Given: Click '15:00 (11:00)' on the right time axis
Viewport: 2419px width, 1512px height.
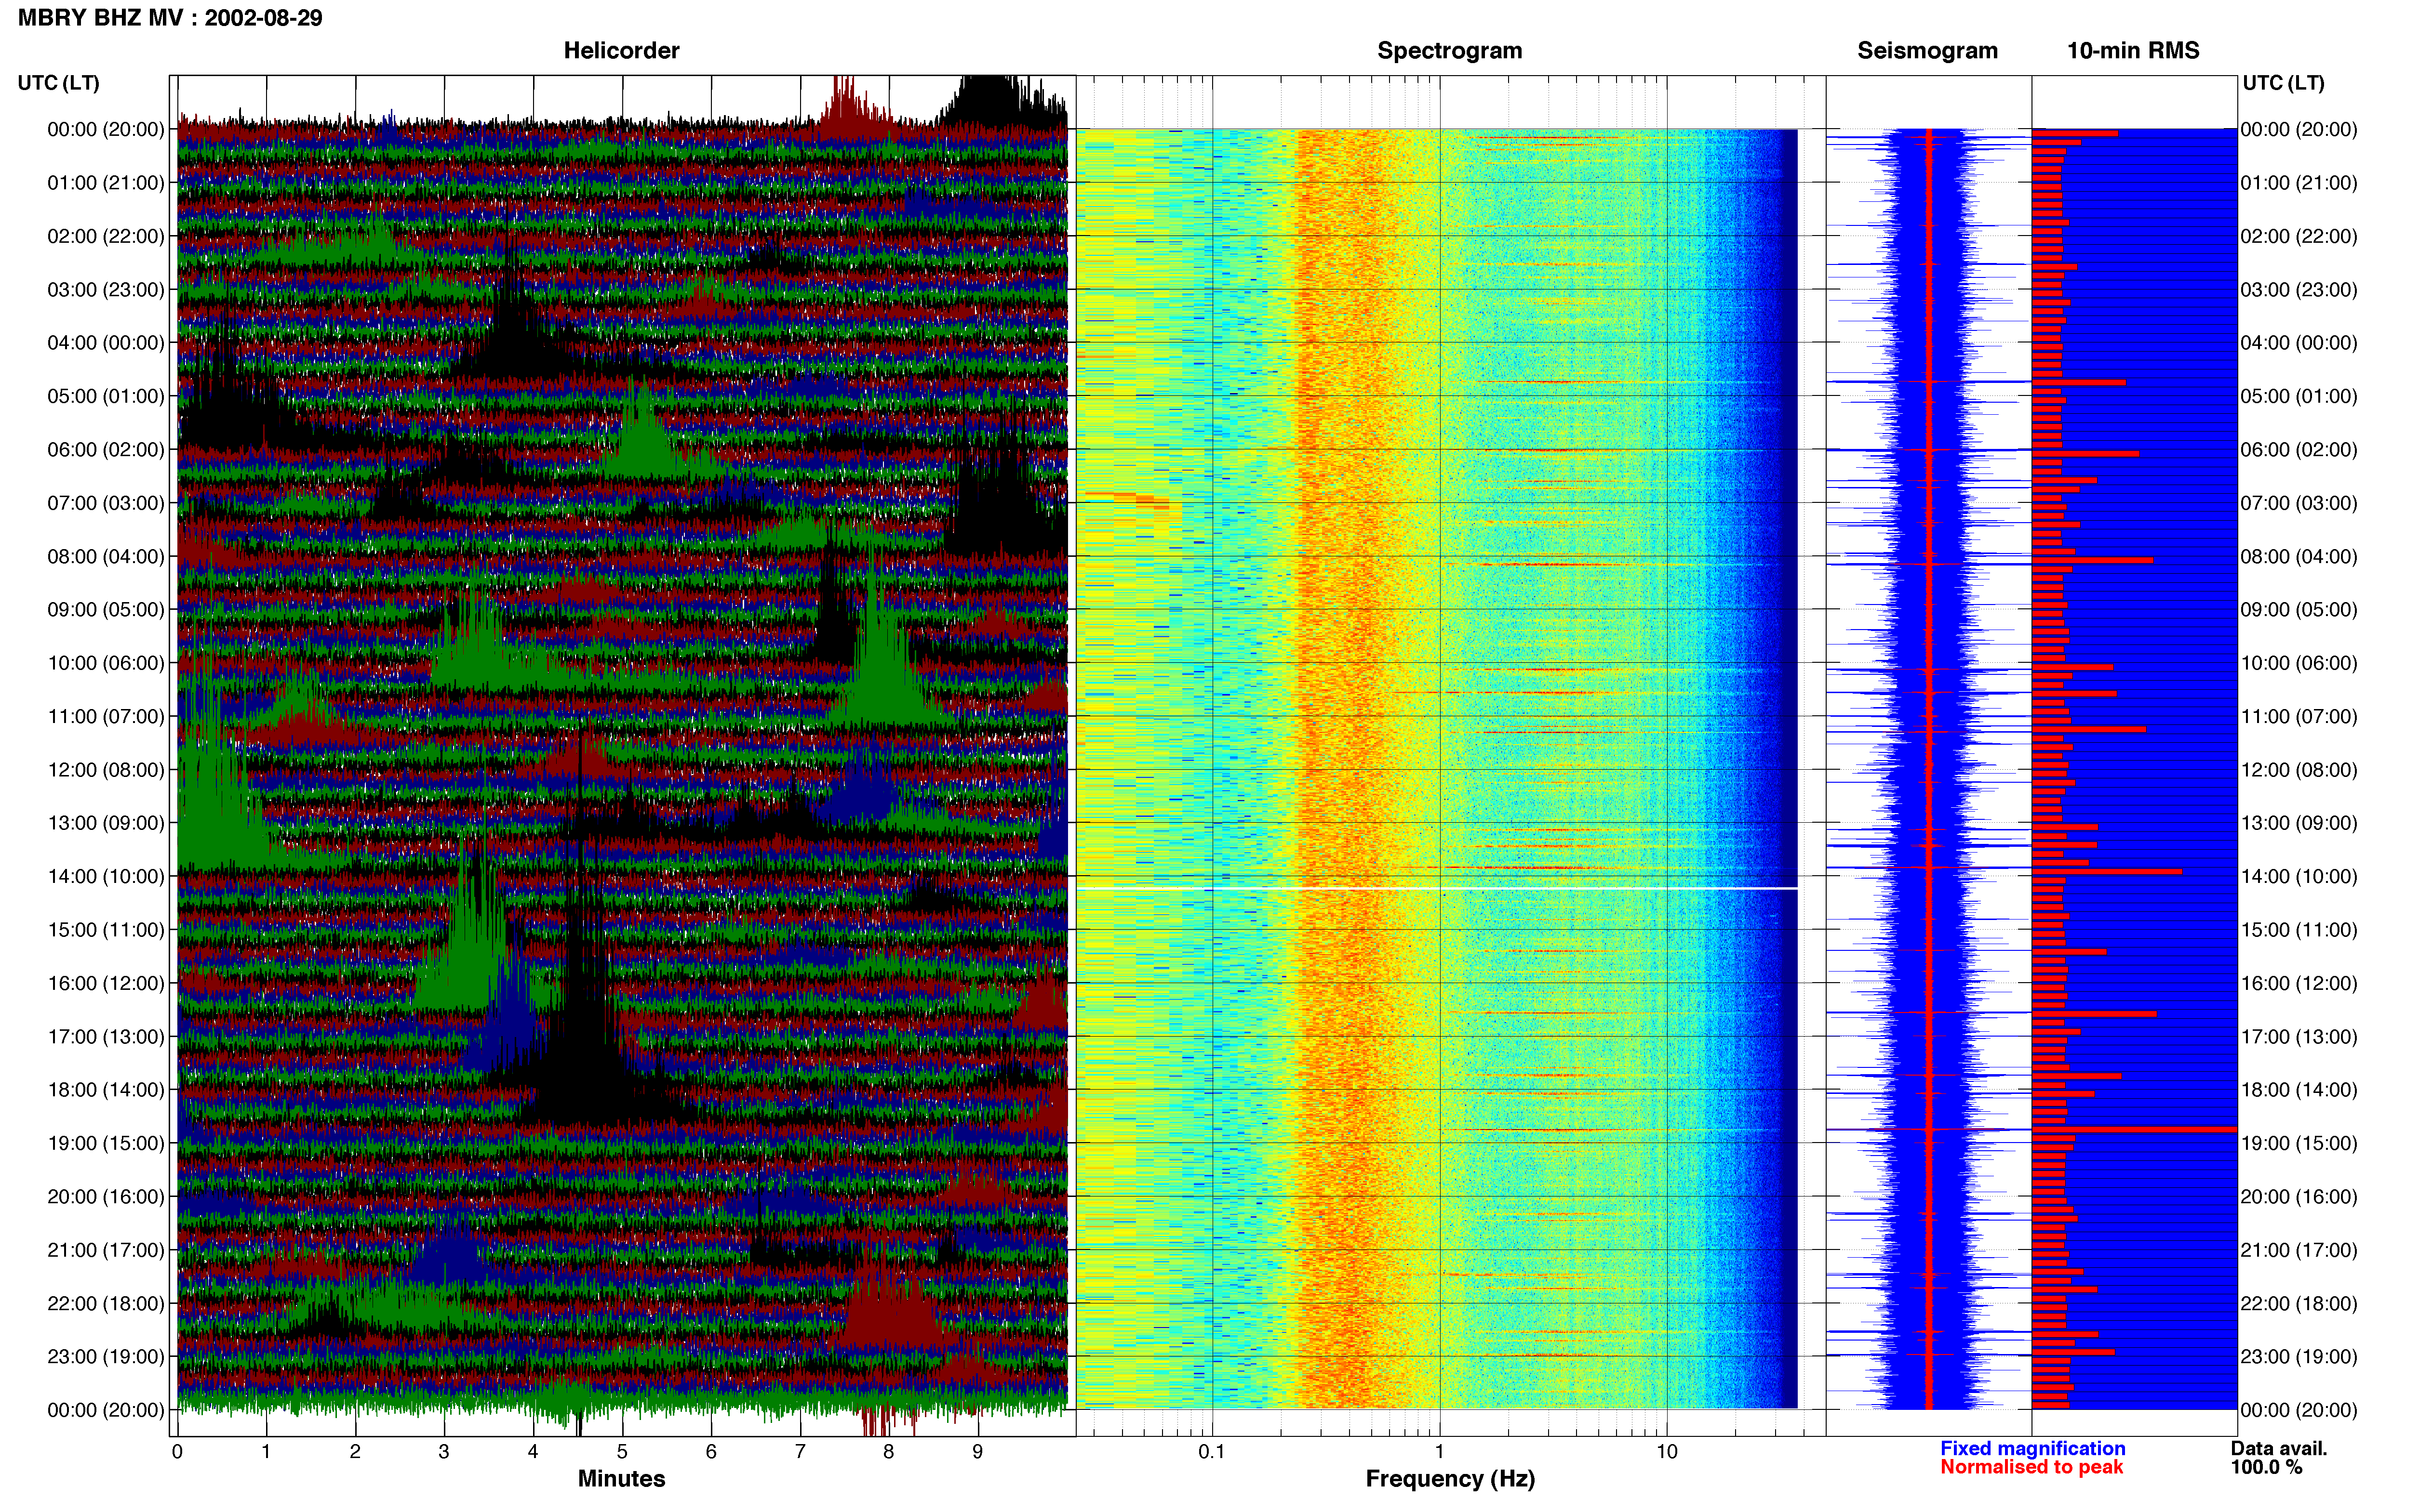Looking at the screenshot, I should point(2299,930).
